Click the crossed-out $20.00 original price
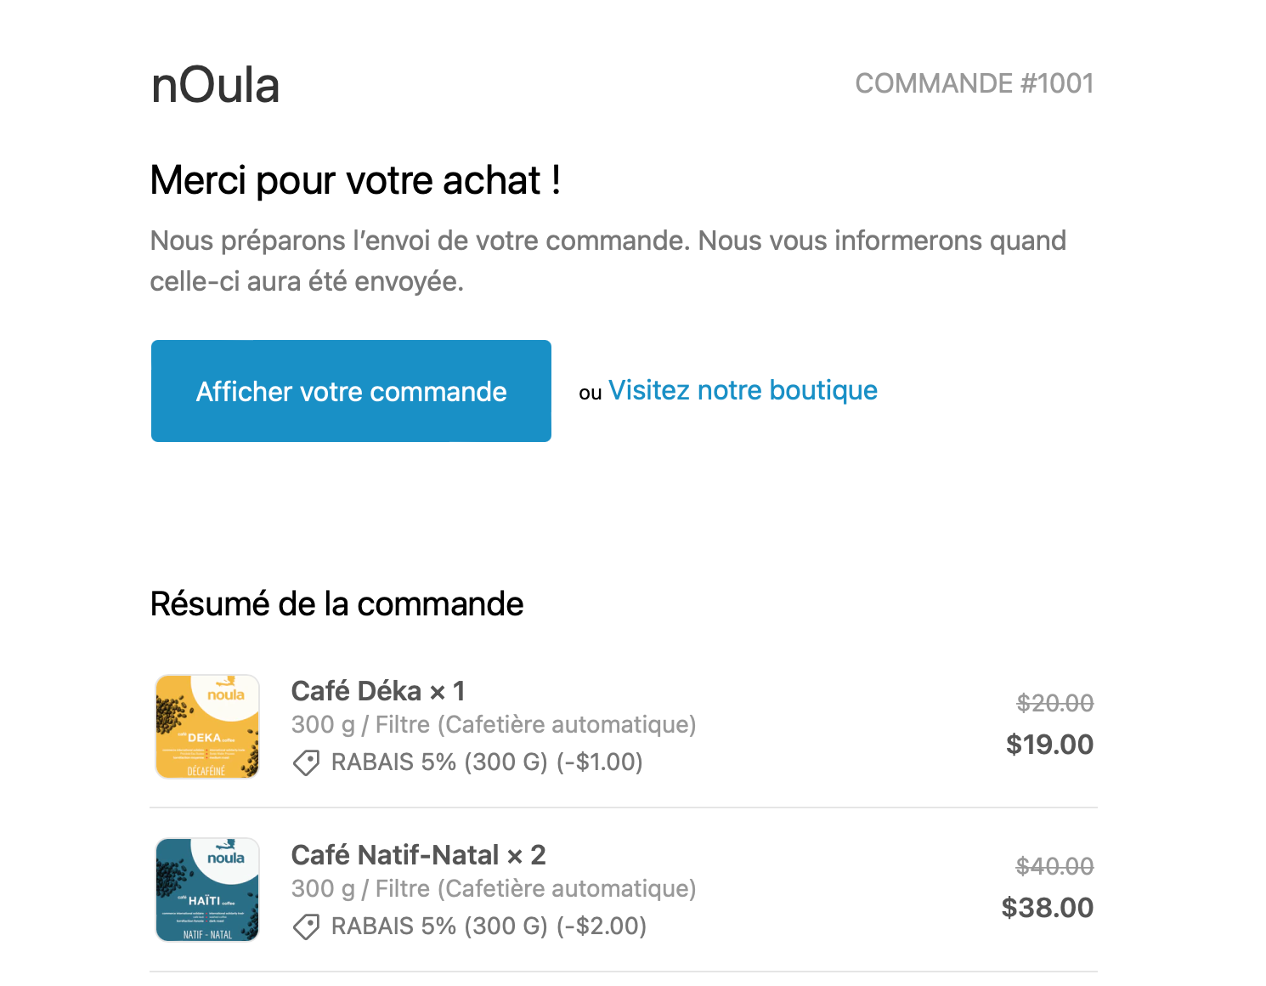This screenshot has width=1266, height=986. tap(1054, 703)
